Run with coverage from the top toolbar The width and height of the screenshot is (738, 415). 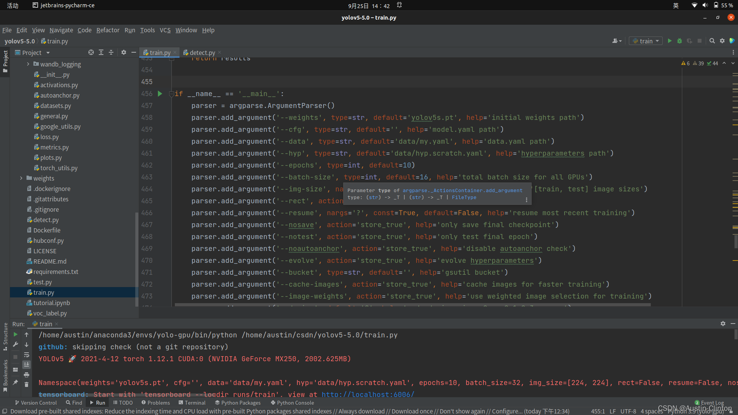click(690, 41)
